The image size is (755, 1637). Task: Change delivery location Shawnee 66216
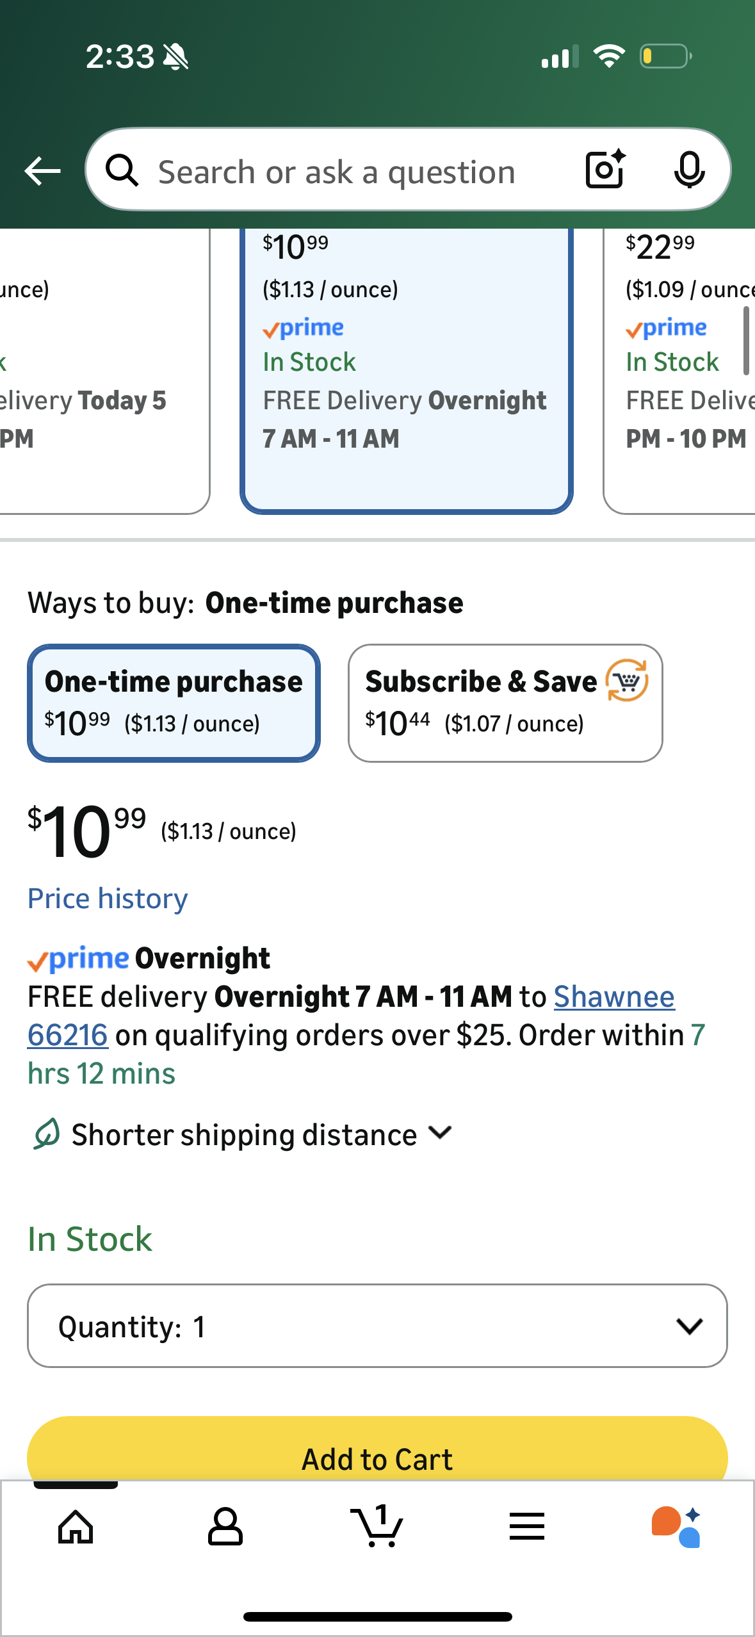click(613, 997)
